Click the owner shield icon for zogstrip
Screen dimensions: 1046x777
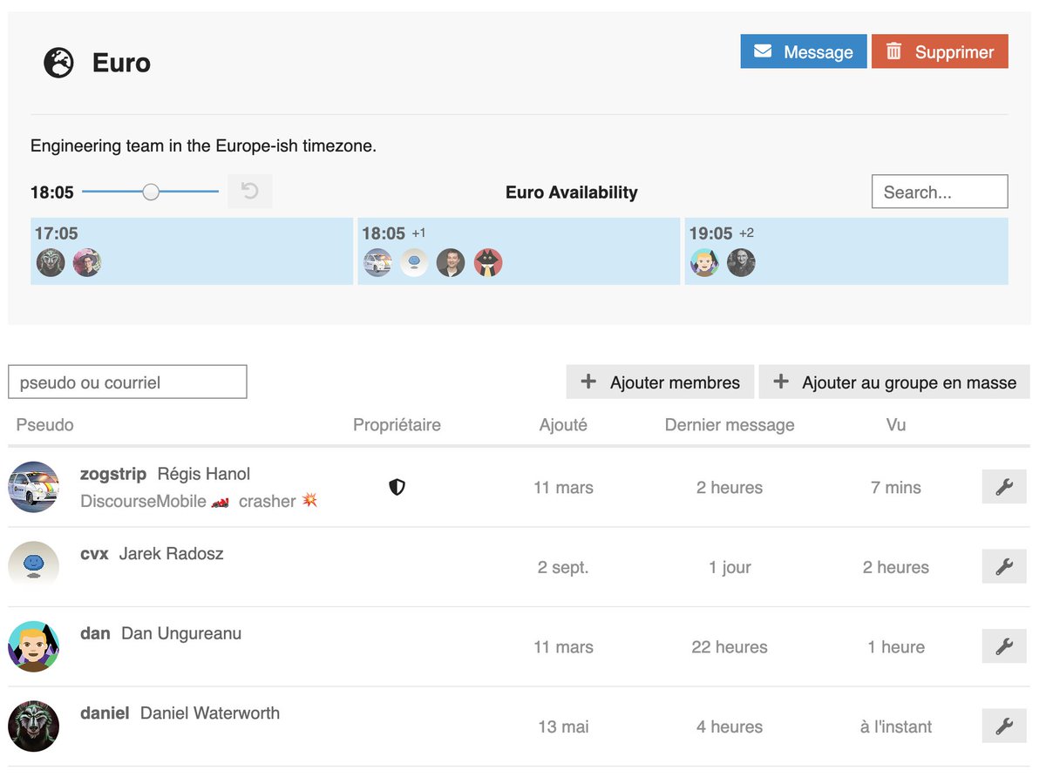(x=397, y=487)
